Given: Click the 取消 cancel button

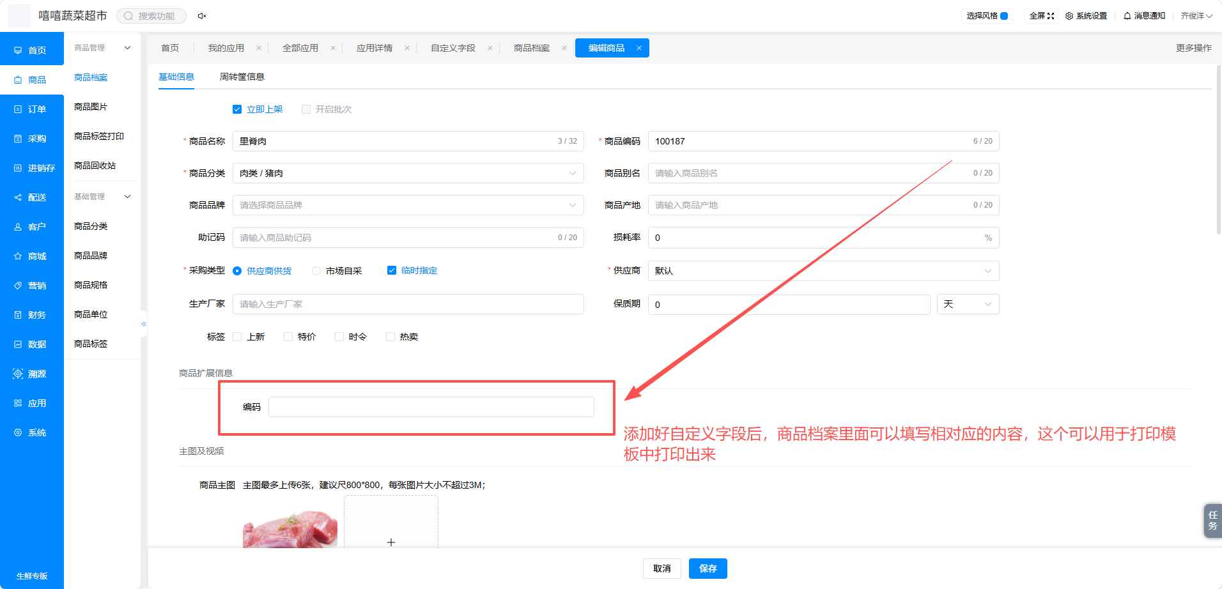Looking at the screenshot, I should pyautogui.click(x=662, y=569).
